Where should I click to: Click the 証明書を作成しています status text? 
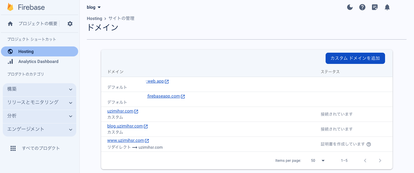(342, 144)
